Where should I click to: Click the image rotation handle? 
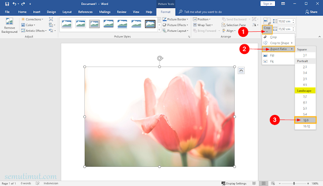coord(160,58)
